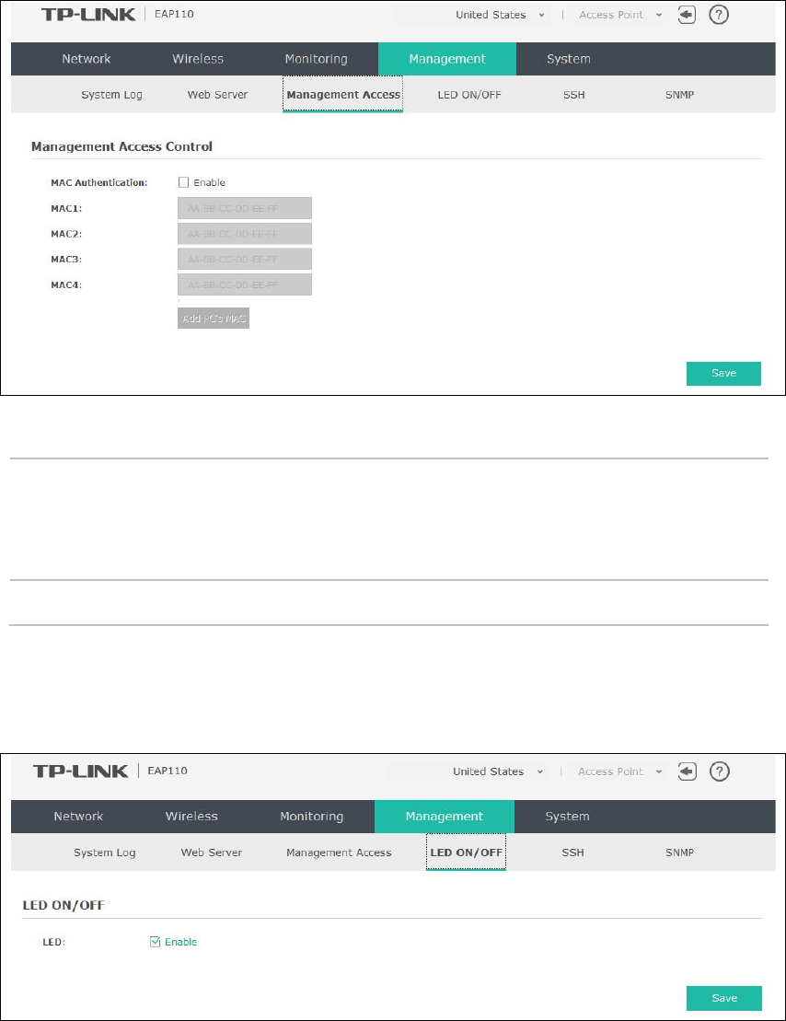Open the Web Server subtab in the bottom screenshot
Image resolution: width=786 pixels, height=1021 pixels.
click(x=211, y=853)
